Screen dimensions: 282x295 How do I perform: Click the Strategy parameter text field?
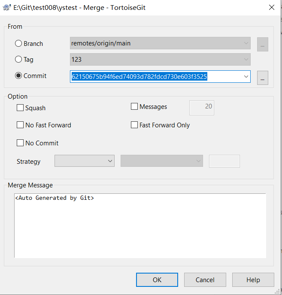coord(224,161)
